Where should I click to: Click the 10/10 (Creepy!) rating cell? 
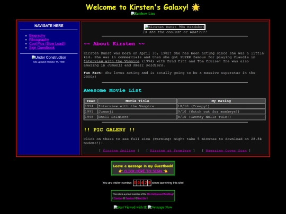pos(221,106)
